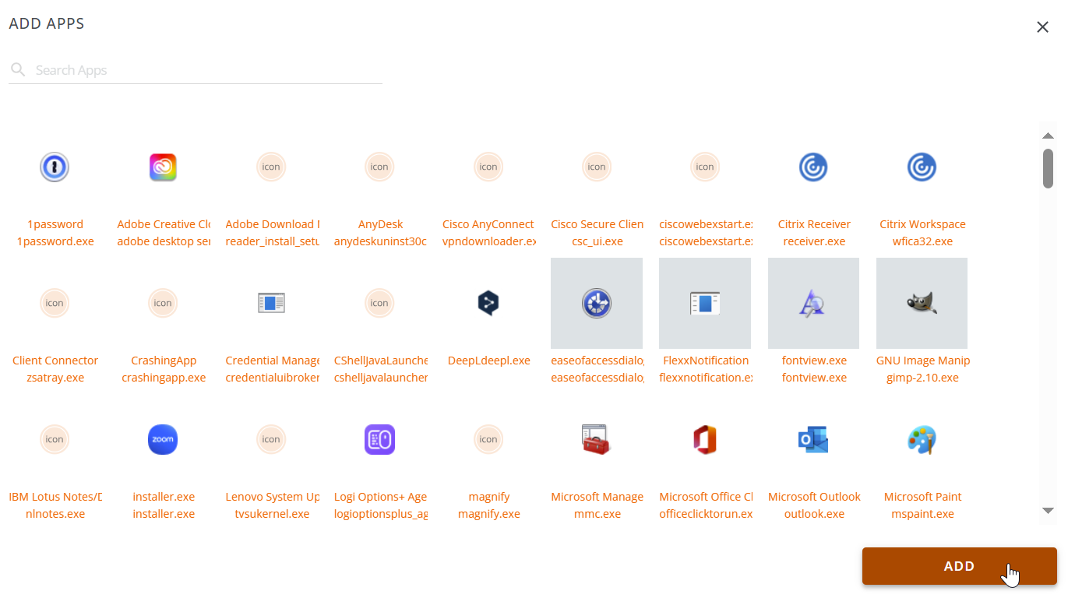Click the '1password.exe' label
Image resolution: width=1068 pixels, height=598 pixels.
point(55,241)
